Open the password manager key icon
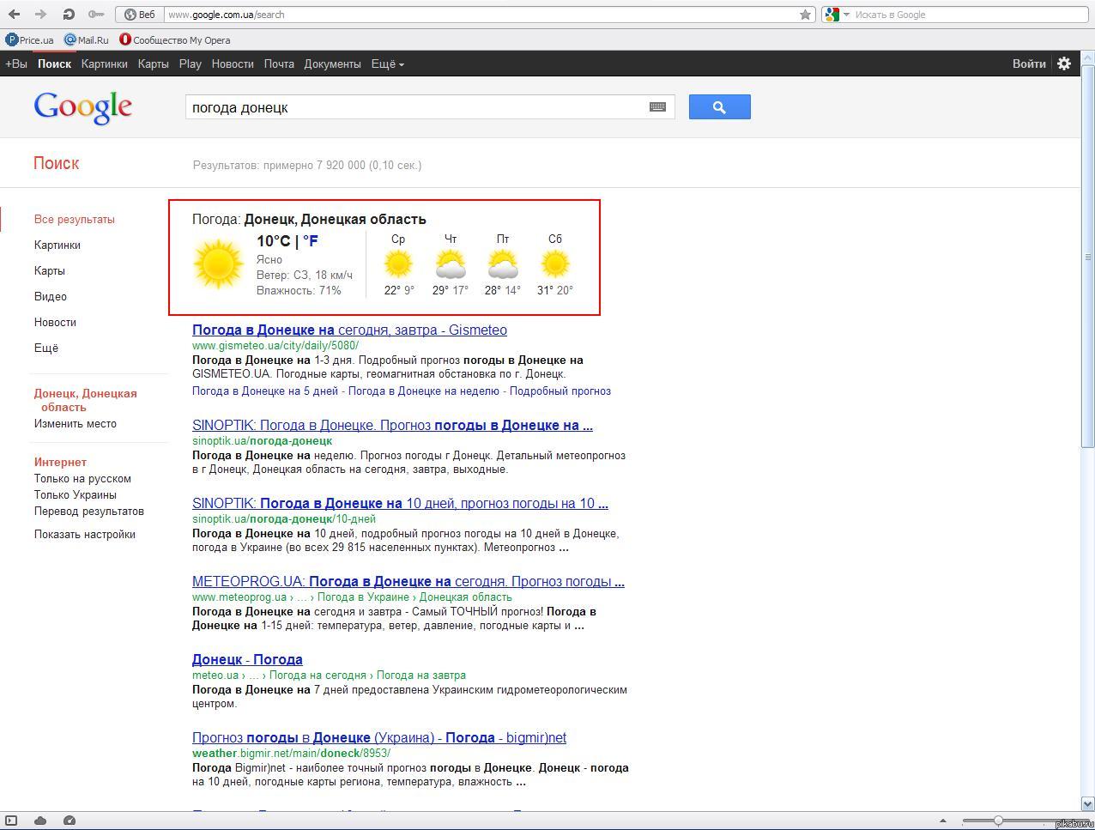The image size is (1095, 830). click(x=96, y=15)
